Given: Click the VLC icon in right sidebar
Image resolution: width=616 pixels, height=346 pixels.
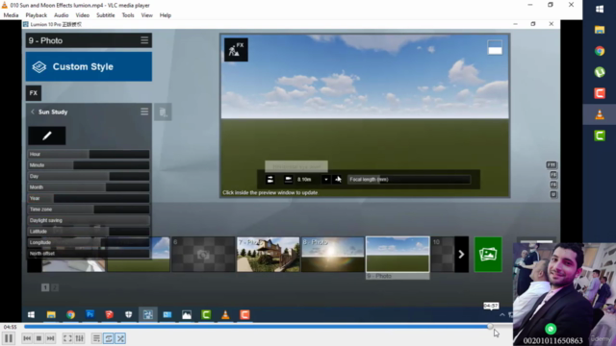Looking at the screenshot, I should (600, 114).
